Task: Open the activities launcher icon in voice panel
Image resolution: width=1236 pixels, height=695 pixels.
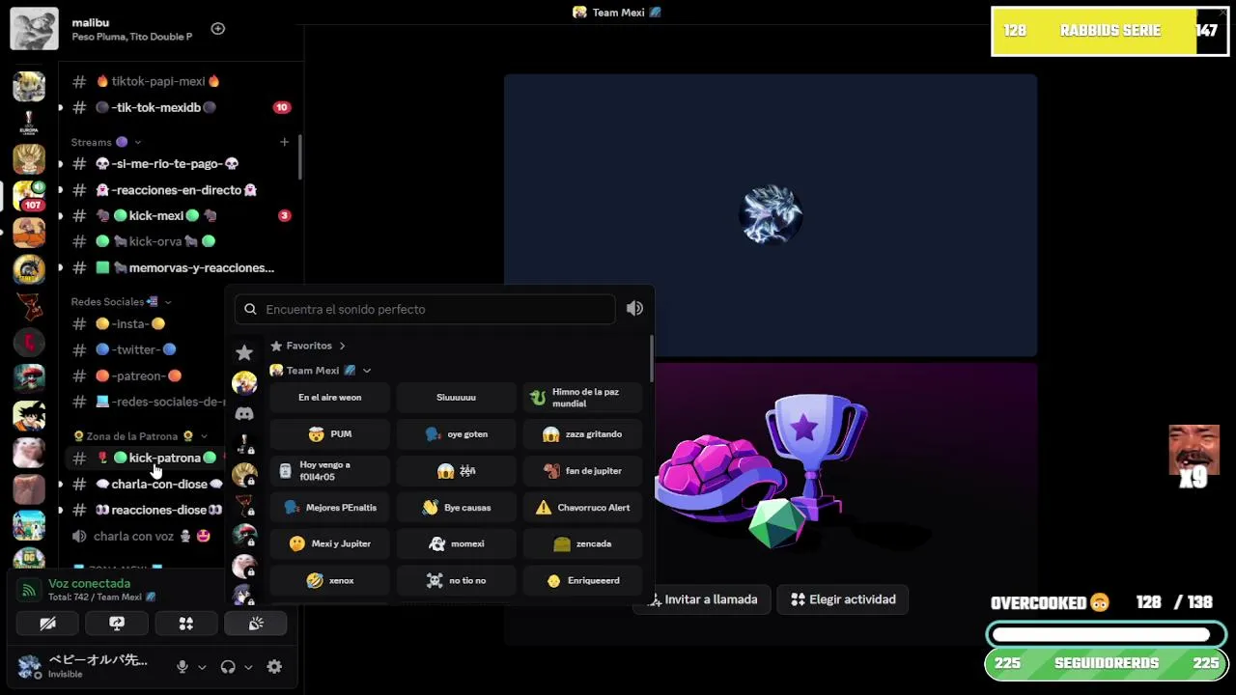Action: point(186,624)
